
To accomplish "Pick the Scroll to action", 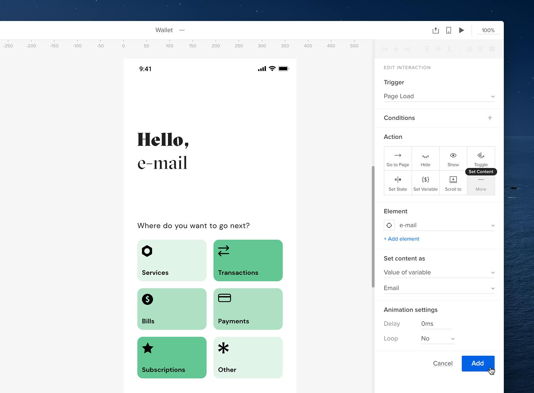I will (x=453, y=183).
